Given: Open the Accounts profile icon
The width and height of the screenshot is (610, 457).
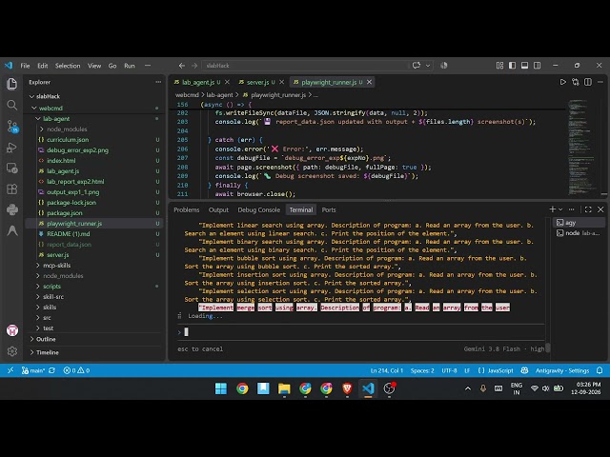Looking at the screenshot, I should point(12,330).
